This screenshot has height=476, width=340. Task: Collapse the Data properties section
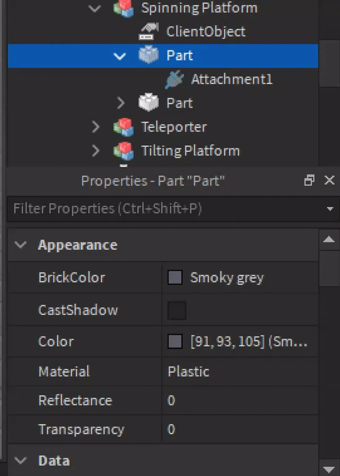pyautogui.click(x=22, y=460)
